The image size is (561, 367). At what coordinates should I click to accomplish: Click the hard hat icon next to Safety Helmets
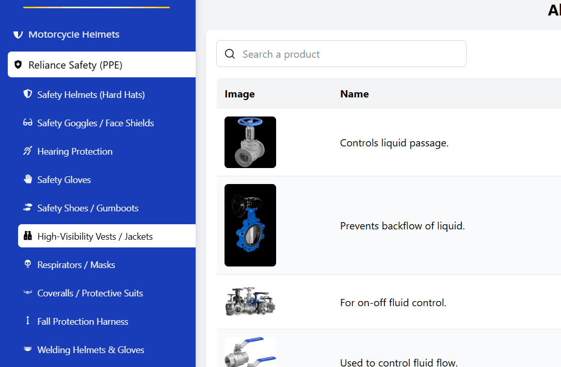27,94
